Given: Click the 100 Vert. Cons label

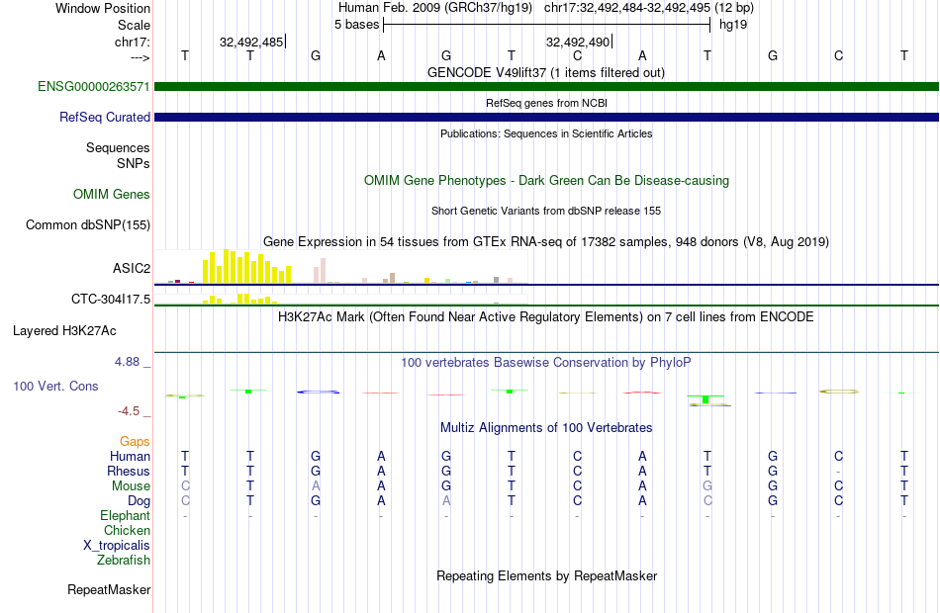Looking at the screenshot, I should point(55,386).
